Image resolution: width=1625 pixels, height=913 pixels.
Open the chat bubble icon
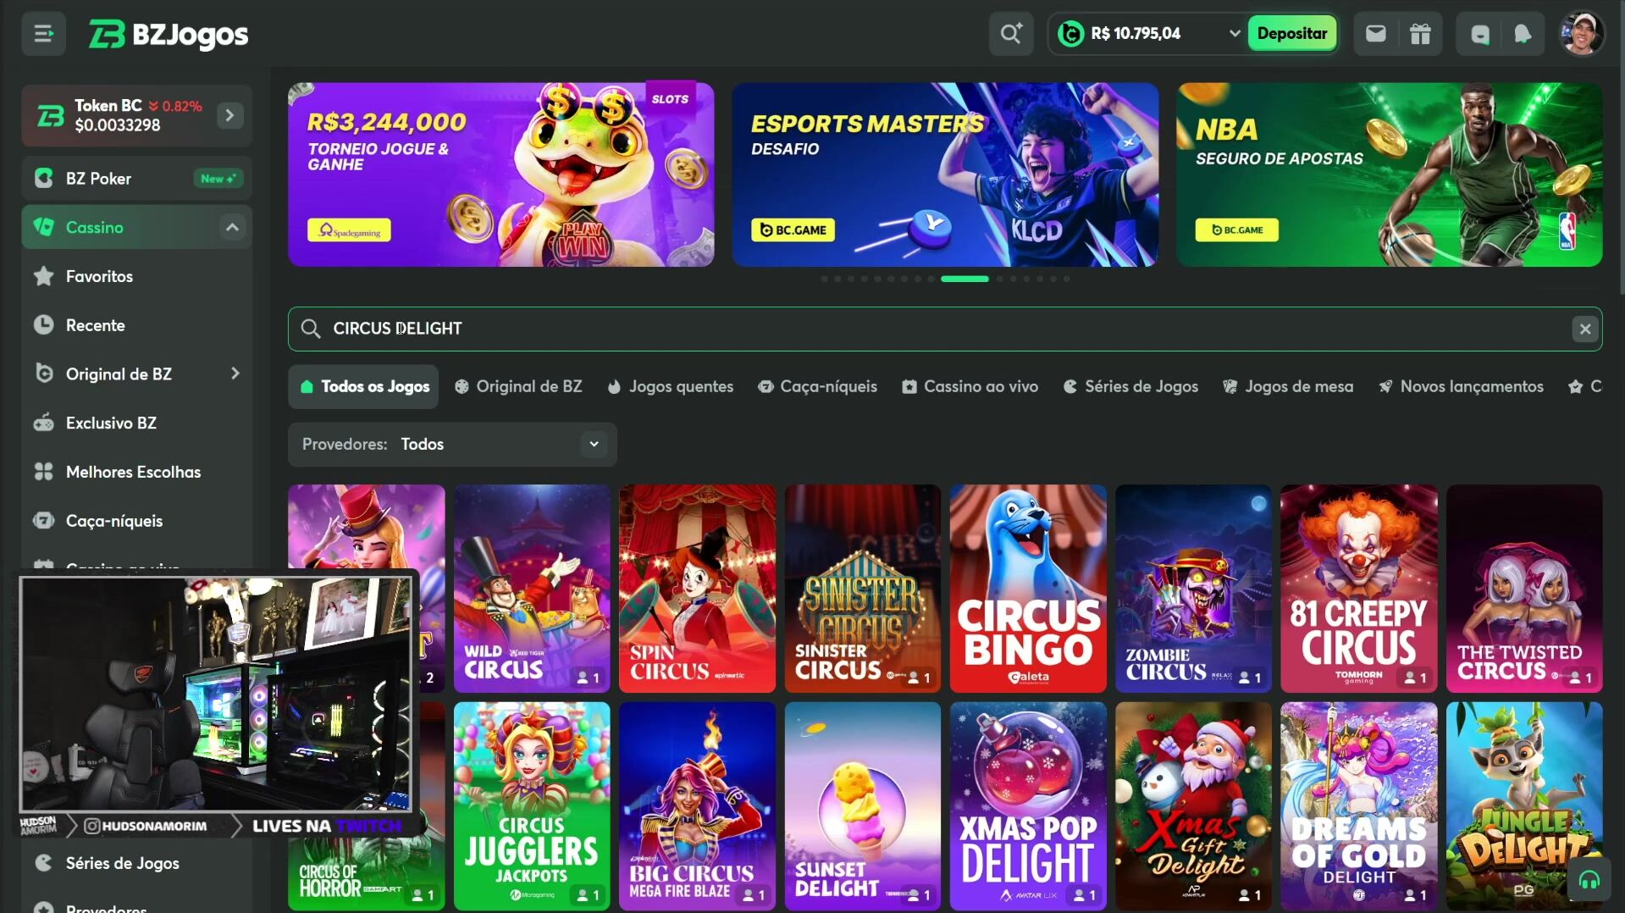1479,34
